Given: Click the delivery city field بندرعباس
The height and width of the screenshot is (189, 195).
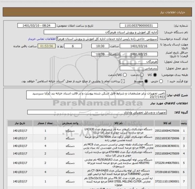Looking at the screenshot, I should click(x=139, y=68).
